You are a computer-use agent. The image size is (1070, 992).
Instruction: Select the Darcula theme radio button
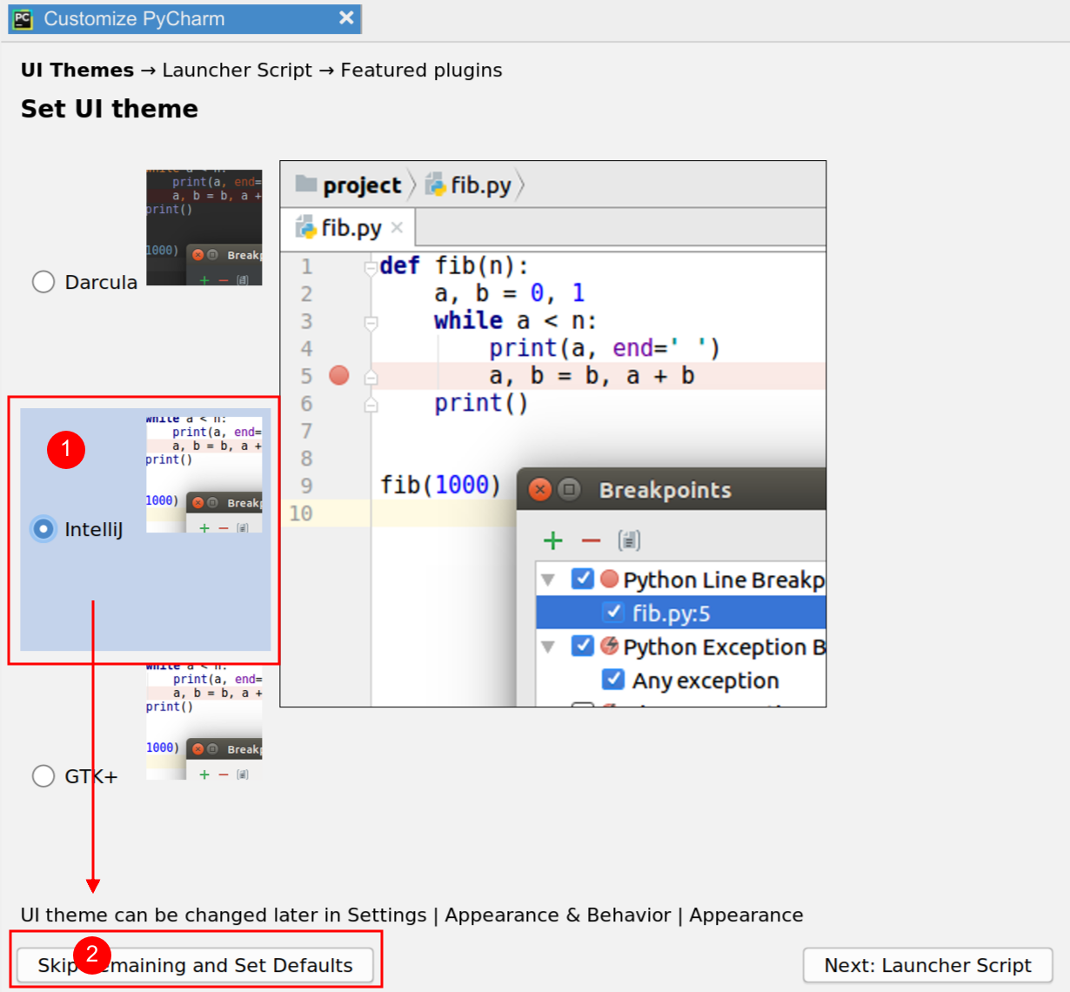pos(43,282)
